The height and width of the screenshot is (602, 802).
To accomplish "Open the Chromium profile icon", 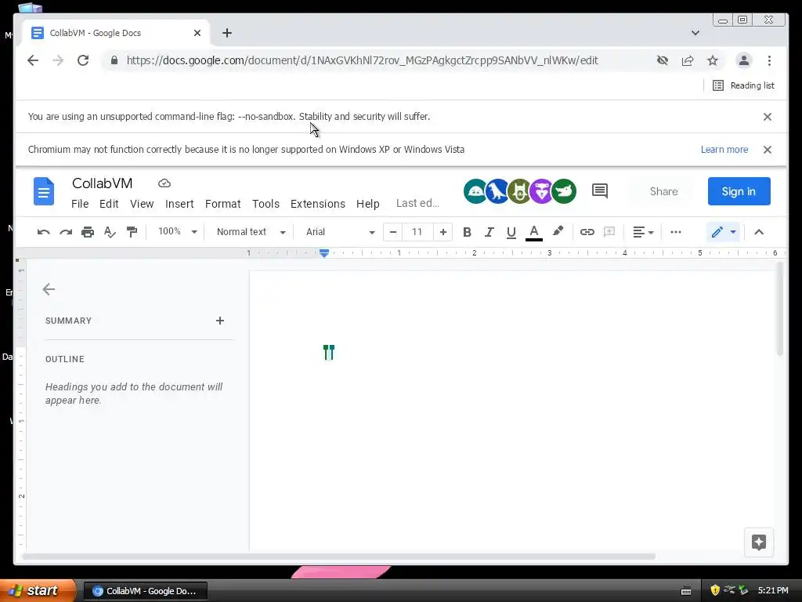I will [744, 60].
